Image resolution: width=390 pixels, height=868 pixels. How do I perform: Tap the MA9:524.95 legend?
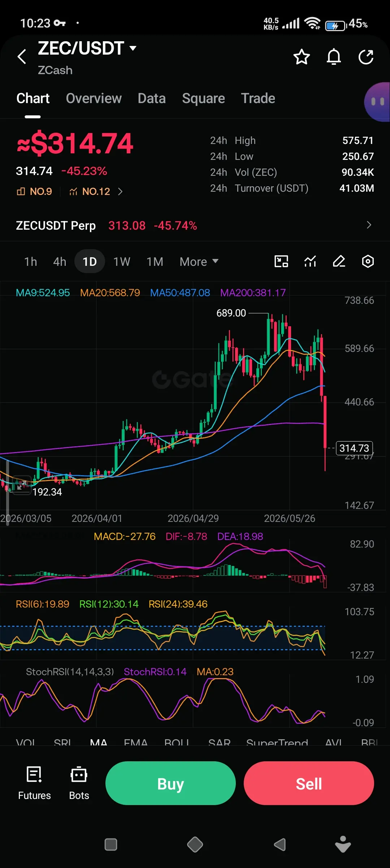[x=43, y=293]
